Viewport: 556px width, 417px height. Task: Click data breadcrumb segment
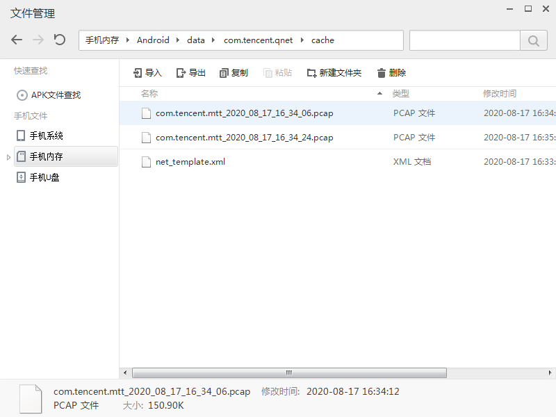click(196, 40)
